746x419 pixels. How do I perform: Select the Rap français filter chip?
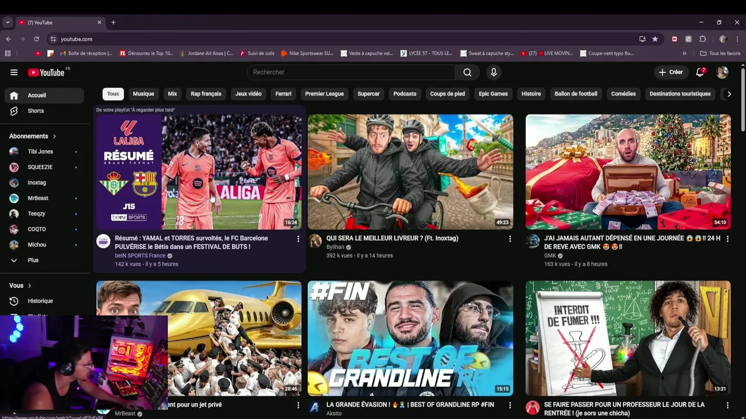pyautogui.click(x=206, y=94)
